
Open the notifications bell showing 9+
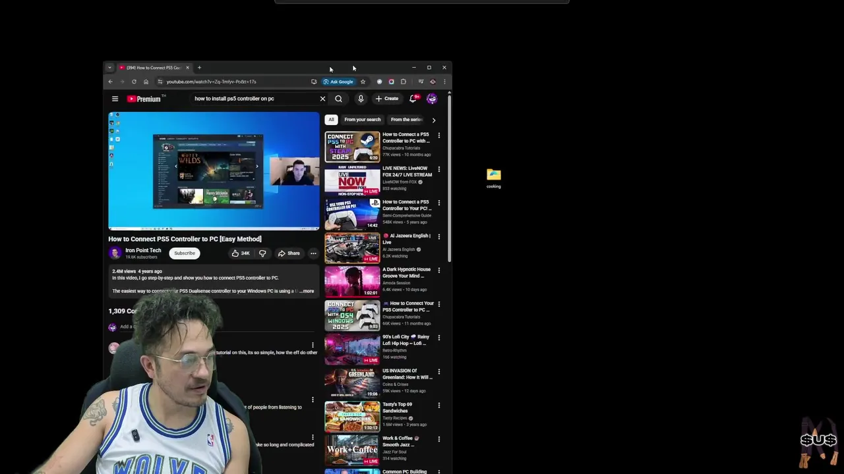pyautogui.click(x=413, y=99)
